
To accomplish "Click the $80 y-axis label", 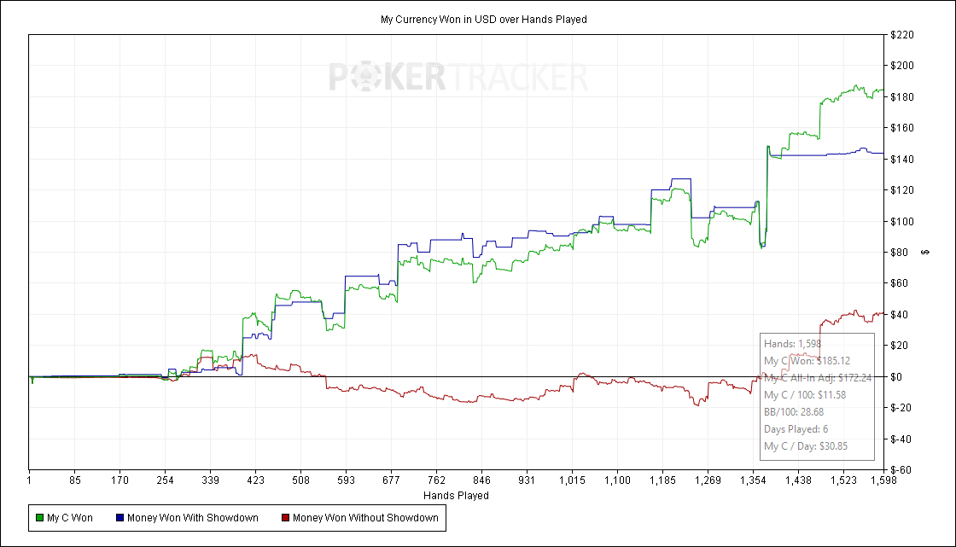I will tap(900, 253).
